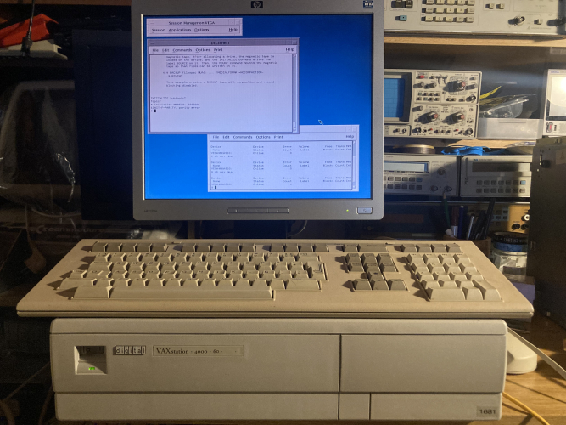This screenshot has height=425, width=566.
Task: Click the DECterm 1 title bar
Action: (x=220, y=42)
